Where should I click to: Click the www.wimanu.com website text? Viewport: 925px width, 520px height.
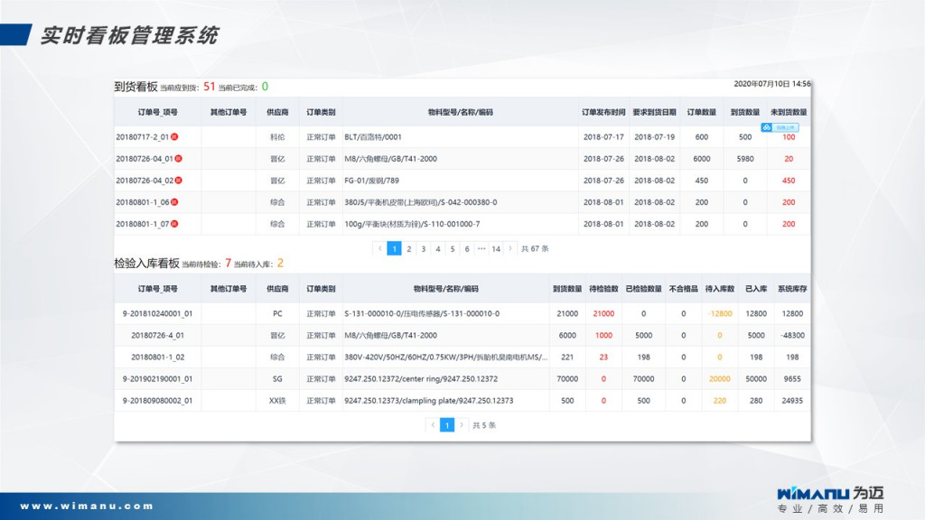[87, 506]
